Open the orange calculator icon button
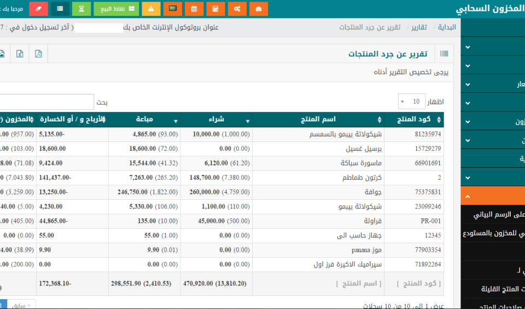Screen dimensions: 525x309 215,9
